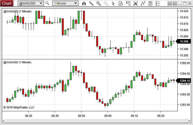Image resolution: width=193 pixels, height=125 pixels.
Task: Open the bar style chart icon
Action: pyautogui.click(x=84, y=3)
